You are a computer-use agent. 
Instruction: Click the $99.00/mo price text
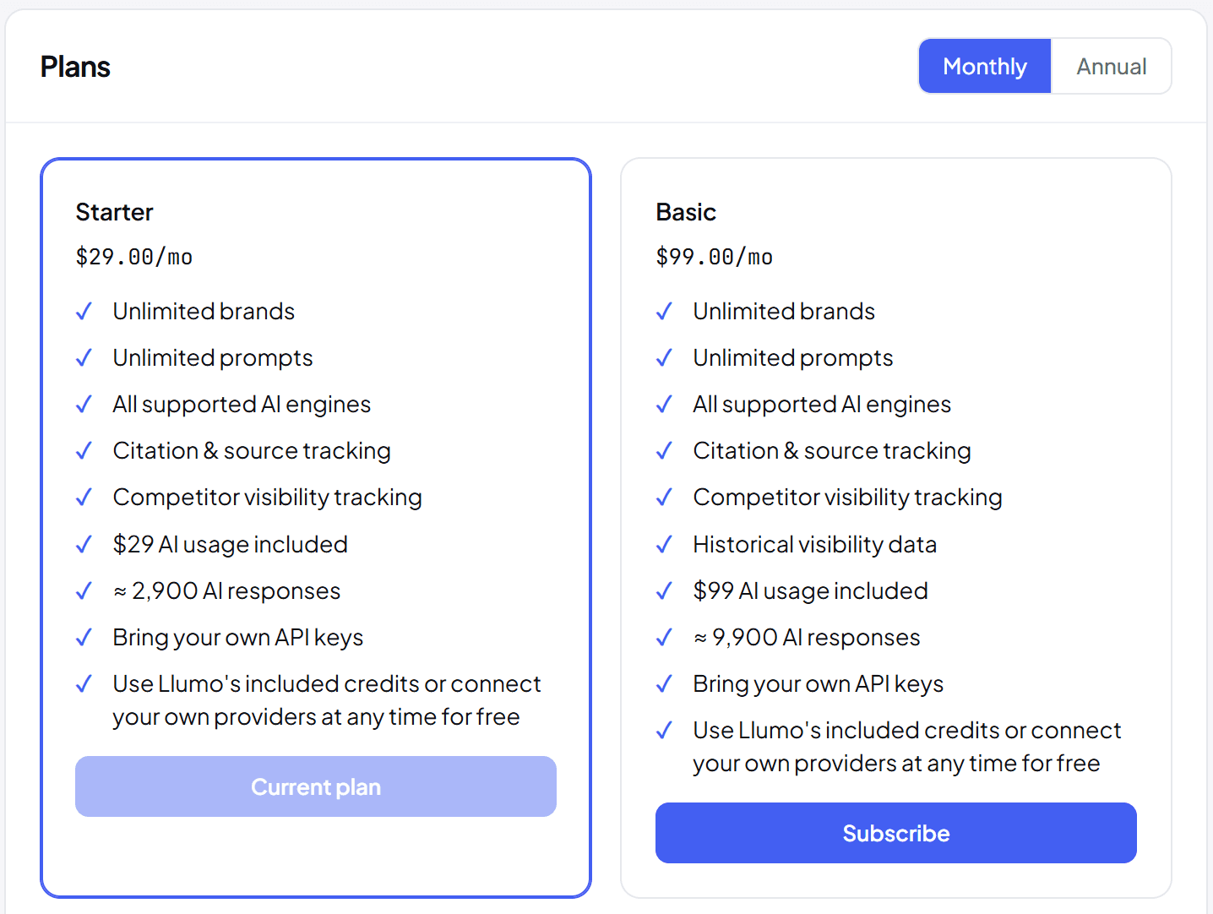(715, 257)
